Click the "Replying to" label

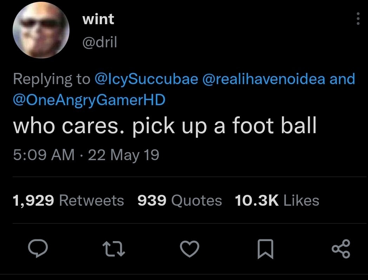(x=51, y=79)
